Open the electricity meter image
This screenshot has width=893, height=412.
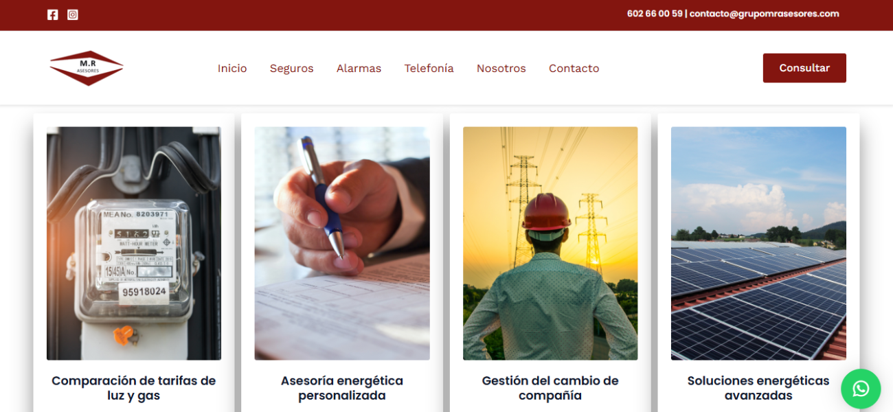point(134,243)
